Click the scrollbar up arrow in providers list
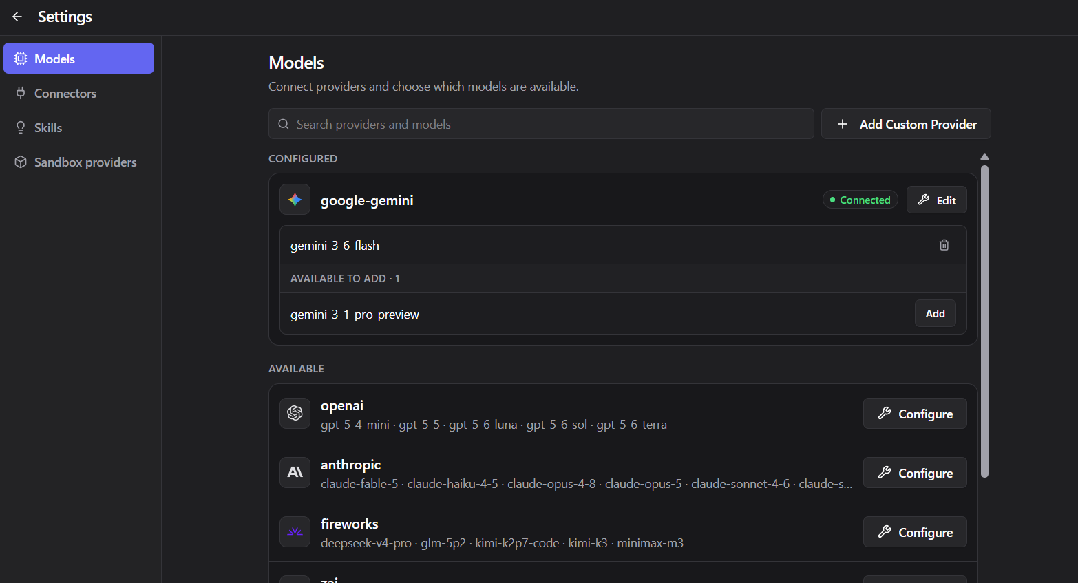1078x583 pixels. (984, 157)
